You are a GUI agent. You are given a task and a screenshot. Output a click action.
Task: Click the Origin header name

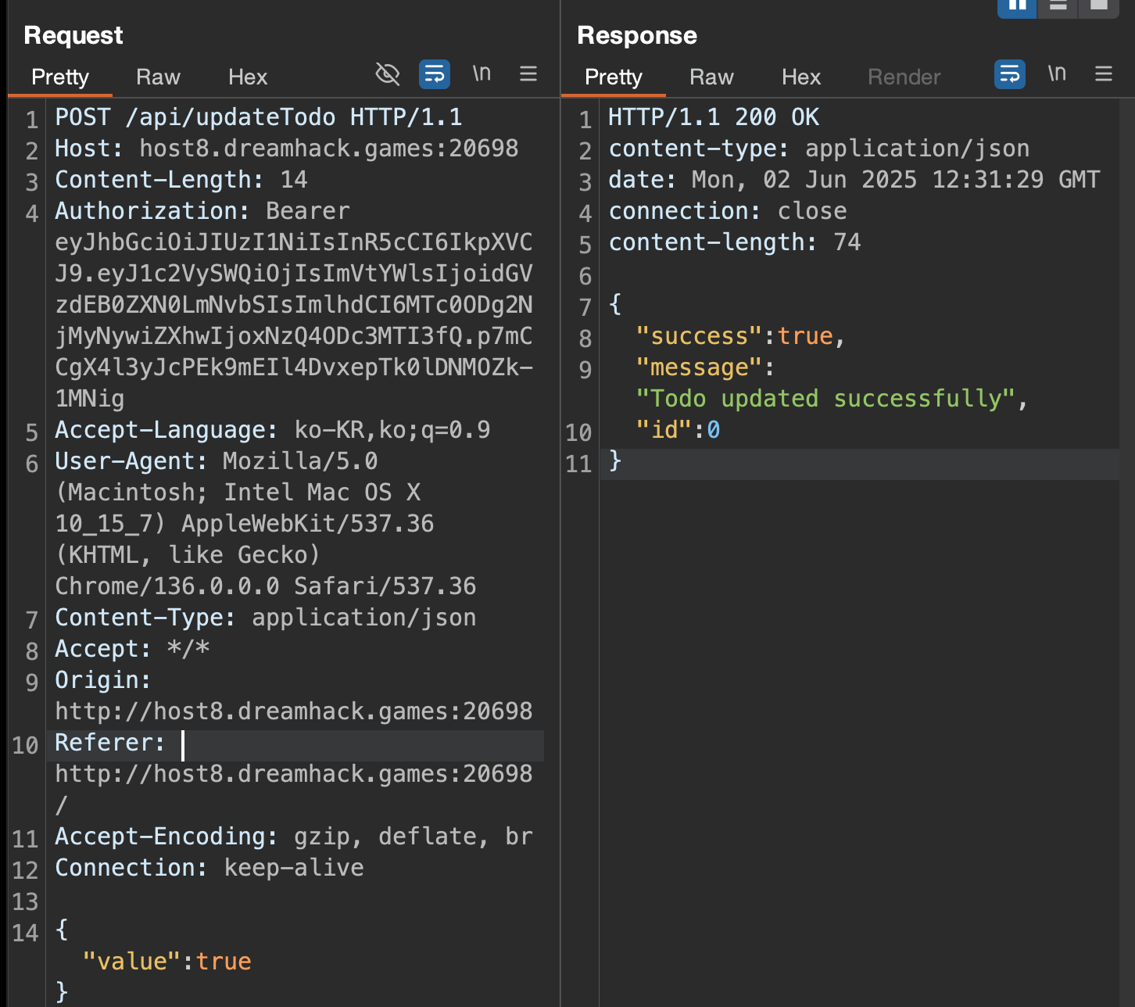(102, 680)
